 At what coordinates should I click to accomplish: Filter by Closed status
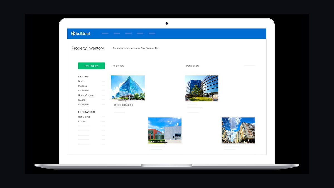[82, 100]
